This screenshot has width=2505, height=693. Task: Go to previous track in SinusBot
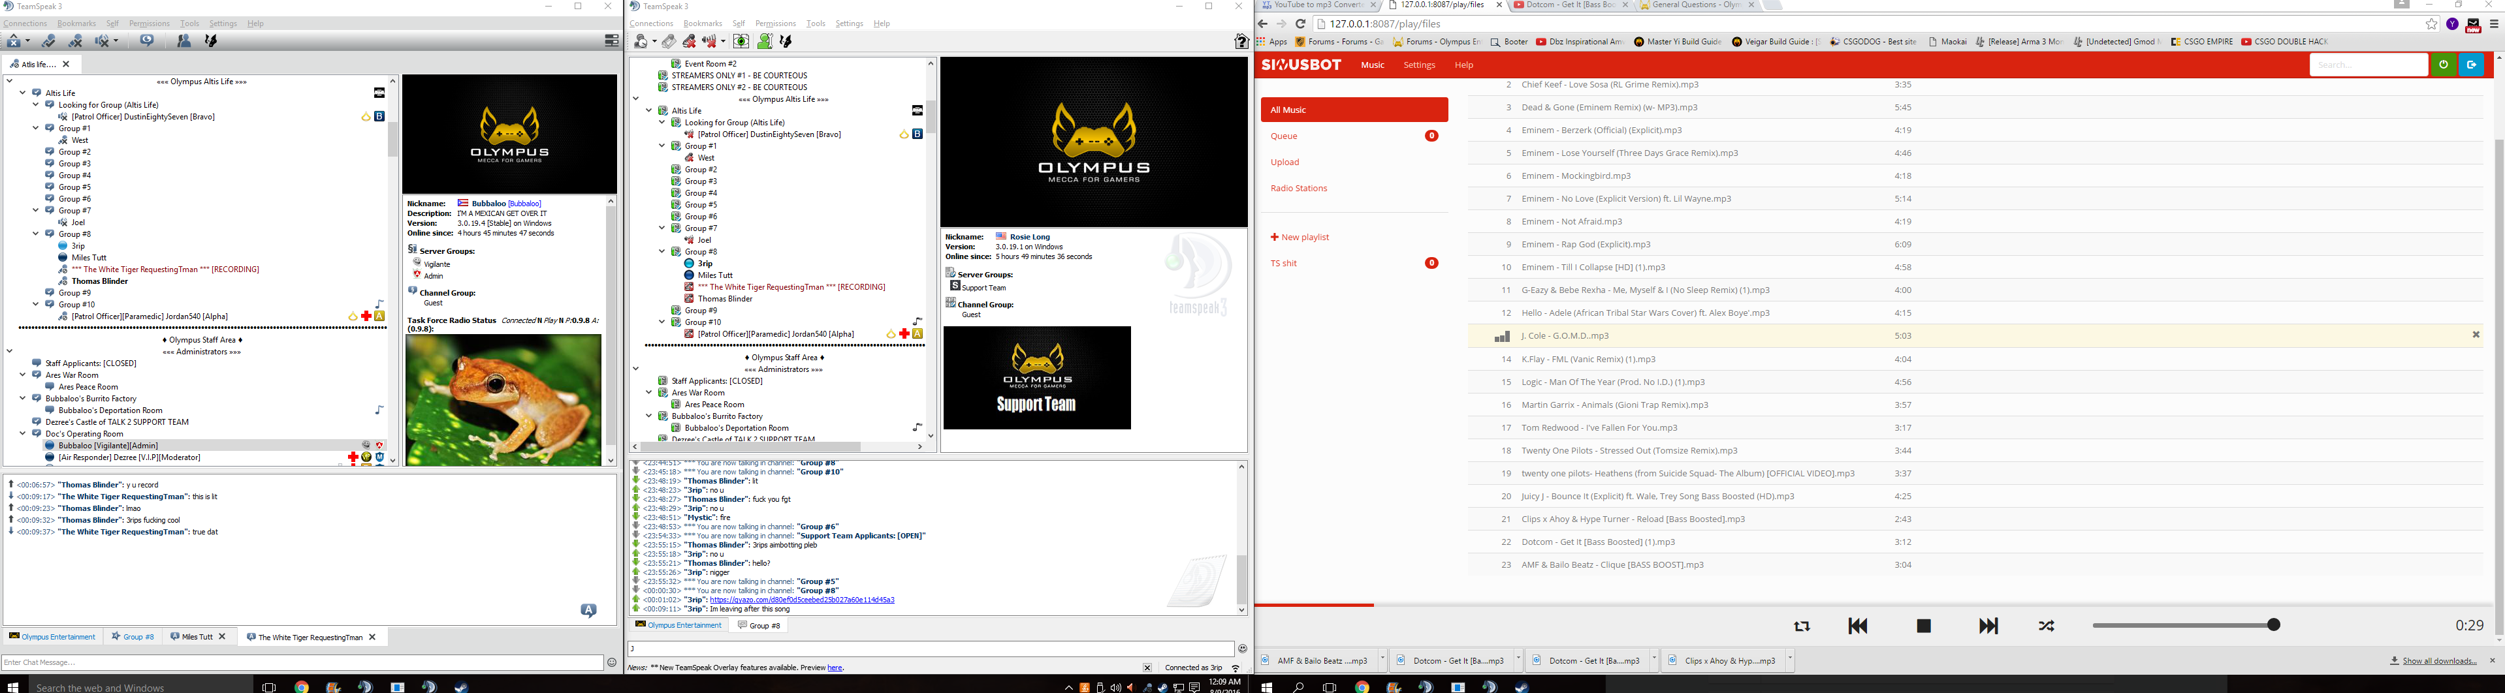point(1857,626)
